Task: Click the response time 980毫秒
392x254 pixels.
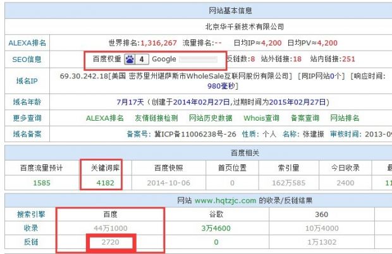Action: coord(221,86)
